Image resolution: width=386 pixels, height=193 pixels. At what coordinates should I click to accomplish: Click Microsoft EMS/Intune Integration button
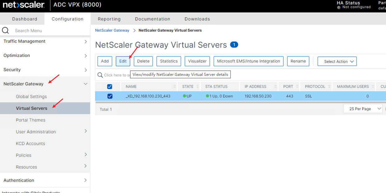[x=248, y=61]
